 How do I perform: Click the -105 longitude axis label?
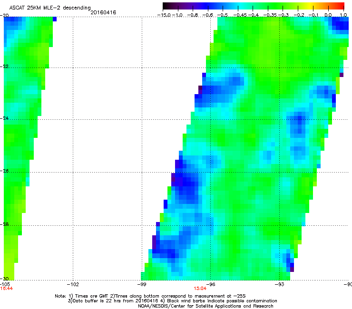point(5,284)
